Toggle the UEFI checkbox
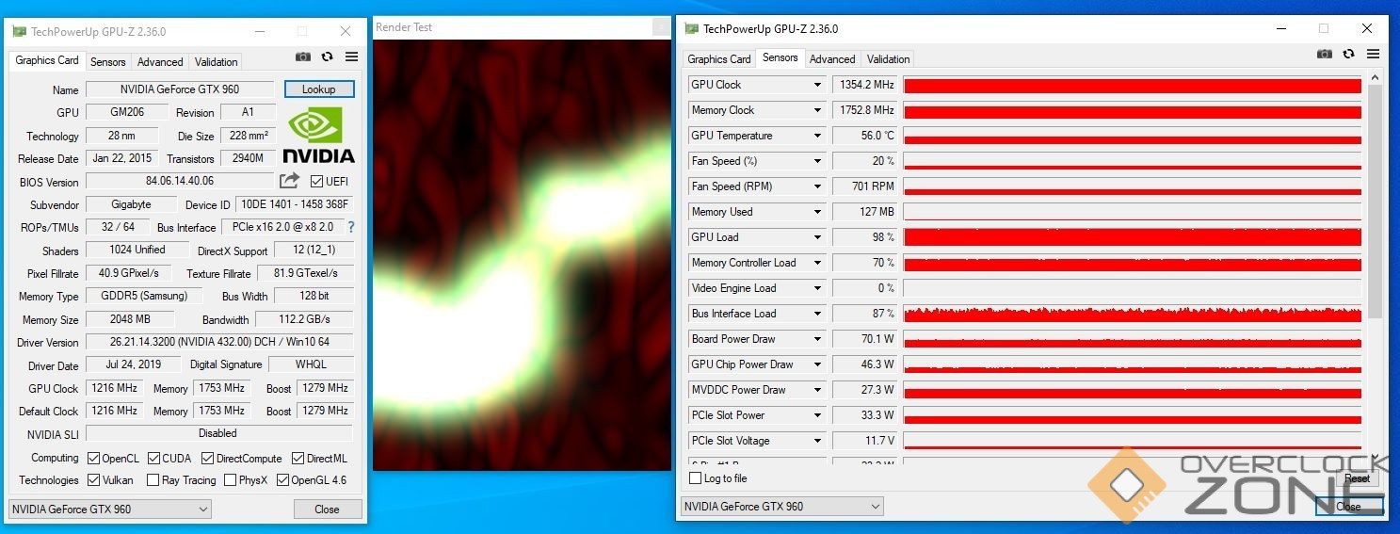 click(316, 182)
